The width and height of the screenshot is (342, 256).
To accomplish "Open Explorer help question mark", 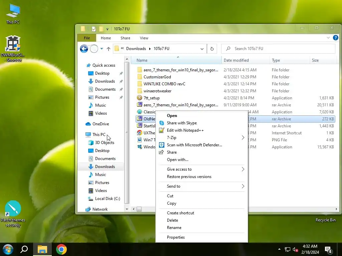I will click(336, 38).
